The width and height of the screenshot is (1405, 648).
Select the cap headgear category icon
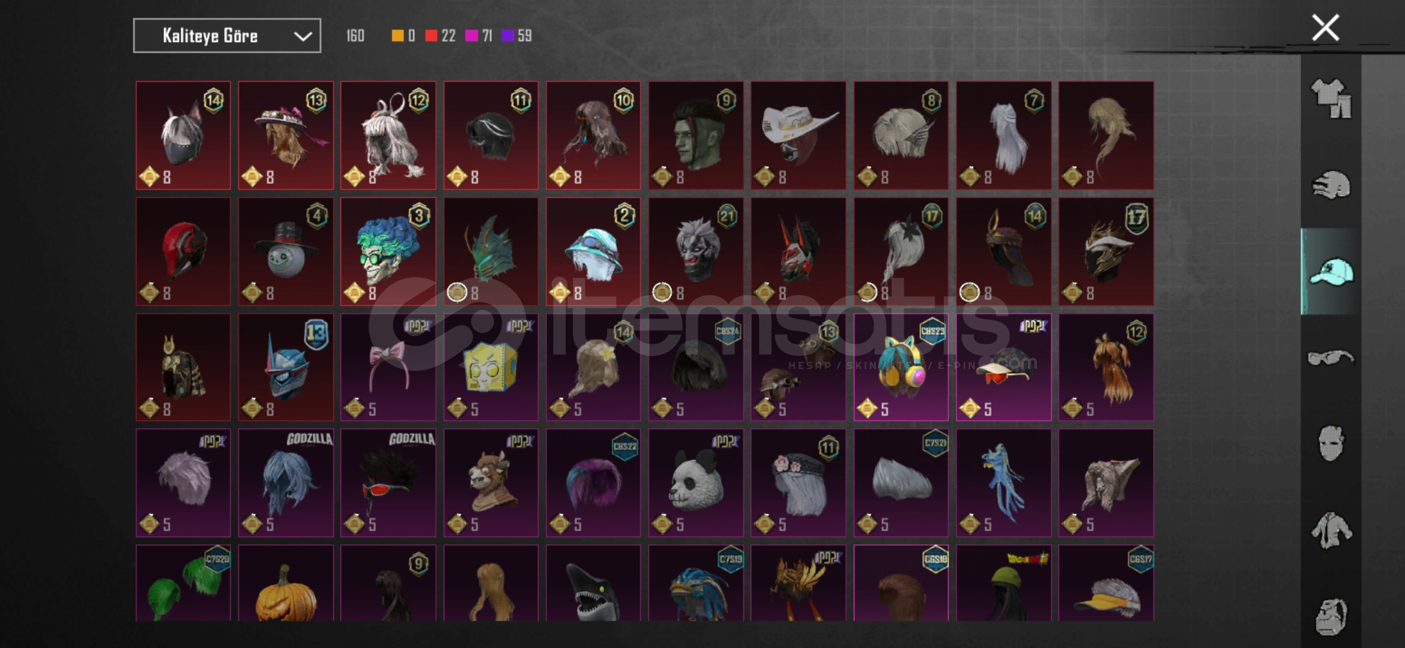point(1331,272)
